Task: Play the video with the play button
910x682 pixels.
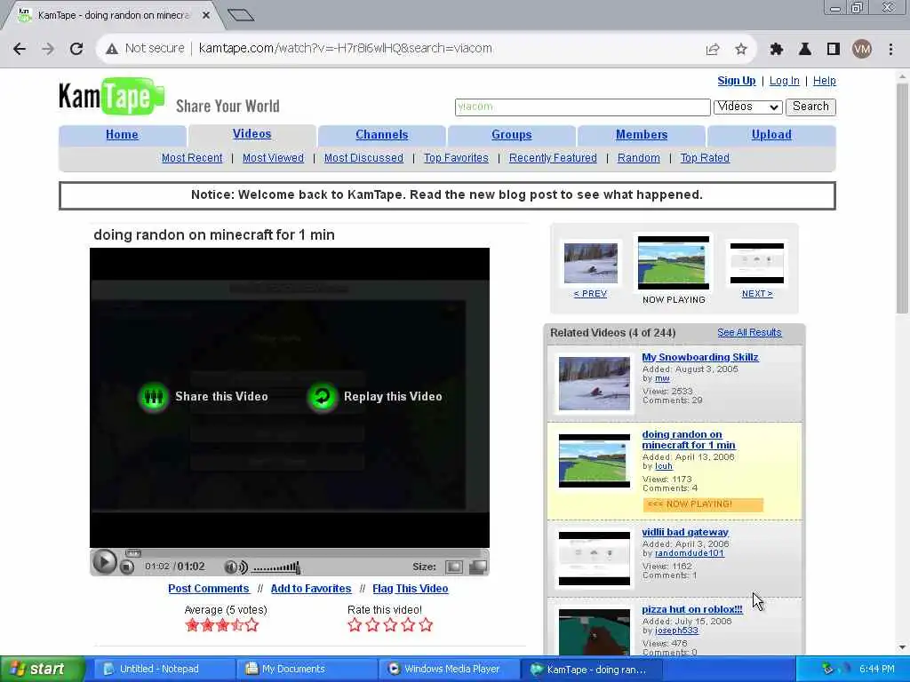Action: coord(105,562)
